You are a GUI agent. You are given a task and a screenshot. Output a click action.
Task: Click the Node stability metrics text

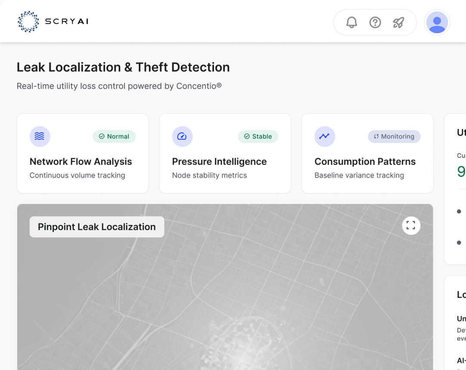(x=209, y=176)
